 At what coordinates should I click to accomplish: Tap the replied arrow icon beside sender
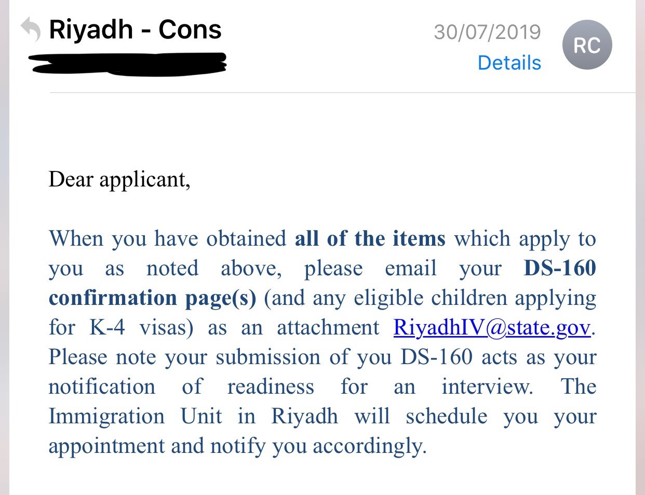tap(31, 30)
